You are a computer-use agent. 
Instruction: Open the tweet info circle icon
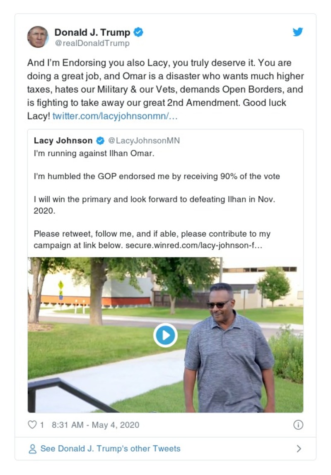click(x=298, y=425)
